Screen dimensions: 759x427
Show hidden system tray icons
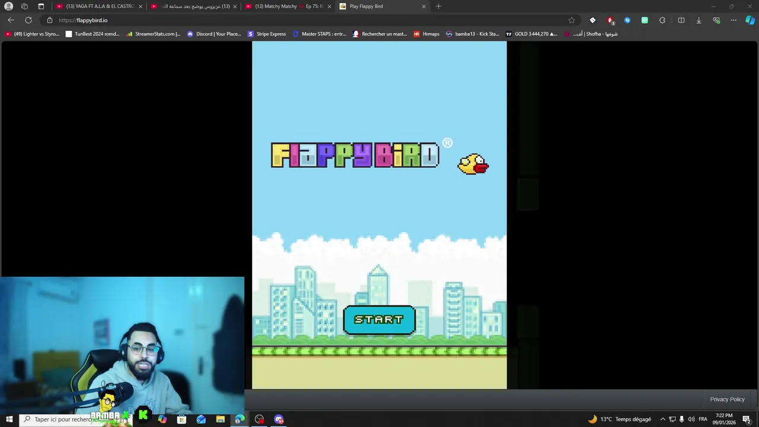(x=663, y=419)
